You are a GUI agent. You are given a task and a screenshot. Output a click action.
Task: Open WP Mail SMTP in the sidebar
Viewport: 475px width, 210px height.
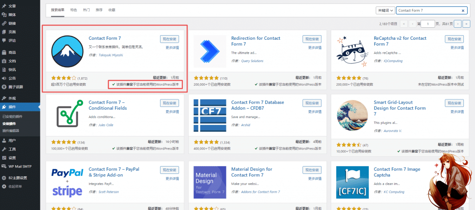[20, 166]
